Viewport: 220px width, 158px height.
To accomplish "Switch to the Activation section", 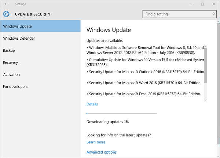I will [x=11, y=75].
